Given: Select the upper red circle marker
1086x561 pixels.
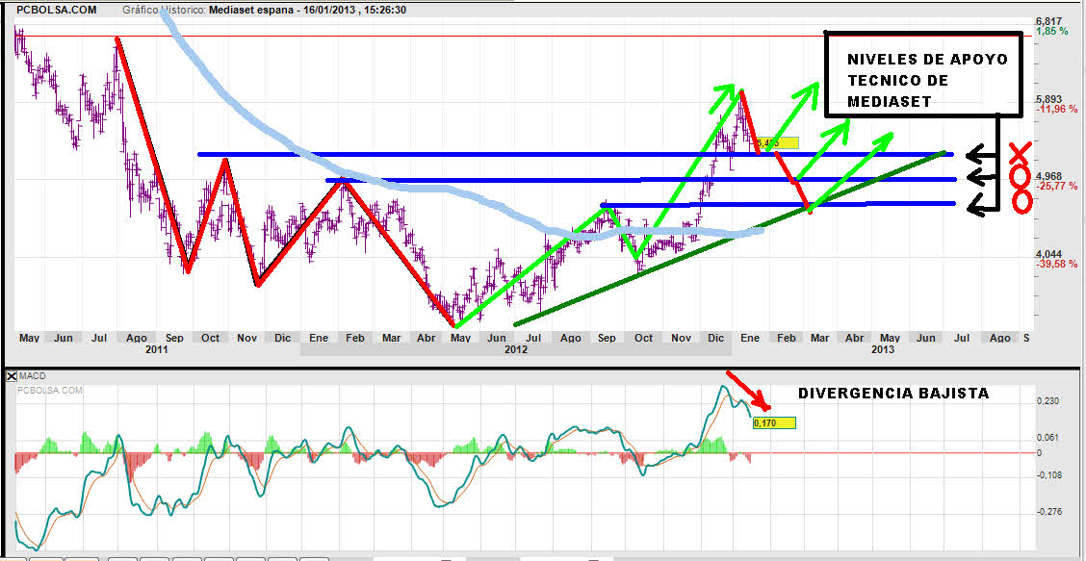Looking at the screenshot, I should pyautogui.click(x=1020, y=178).
